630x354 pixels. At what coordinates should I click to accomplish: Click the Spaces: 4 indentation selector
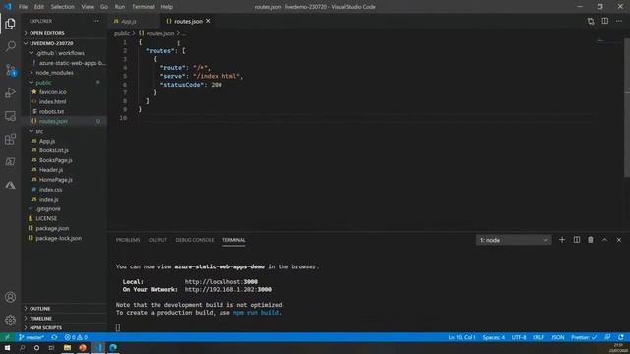[494, 337]
